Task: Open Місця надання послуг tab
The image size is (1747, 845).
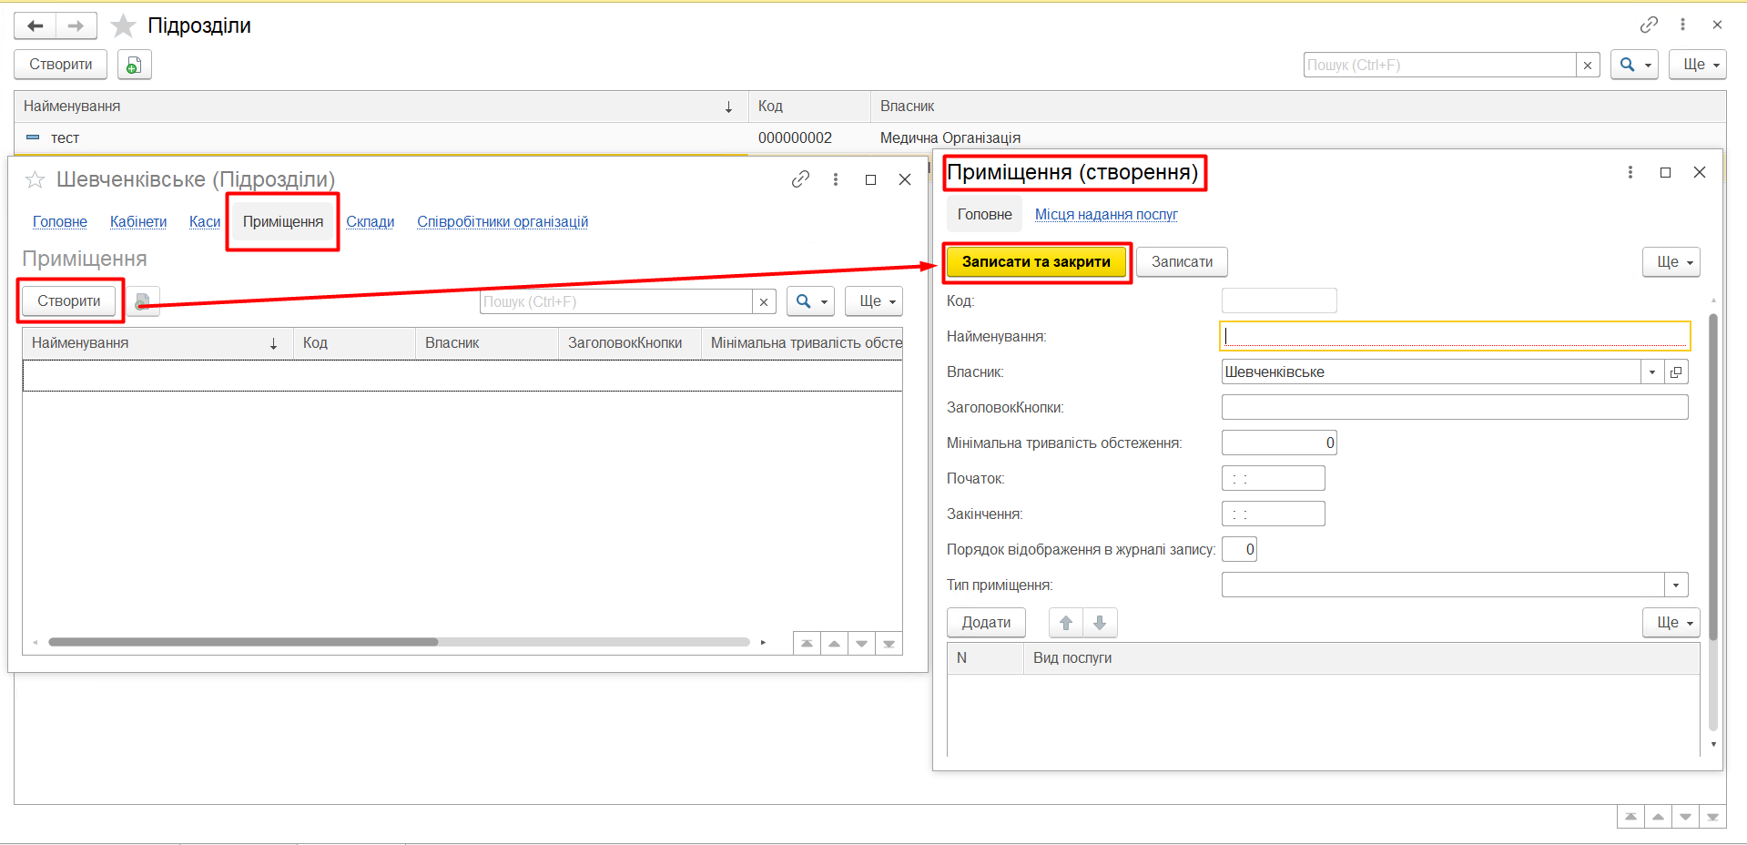Action: point(1106,214)
